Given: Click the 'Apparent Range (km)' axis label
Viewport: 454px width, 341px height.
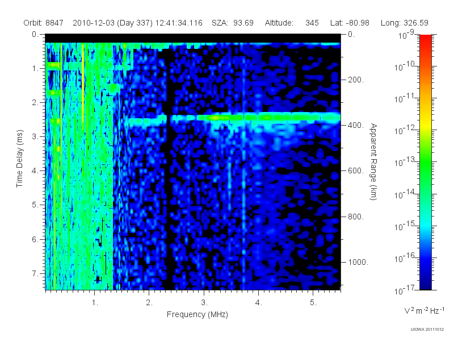Looking at the screenshot, I should click(373, 161).
